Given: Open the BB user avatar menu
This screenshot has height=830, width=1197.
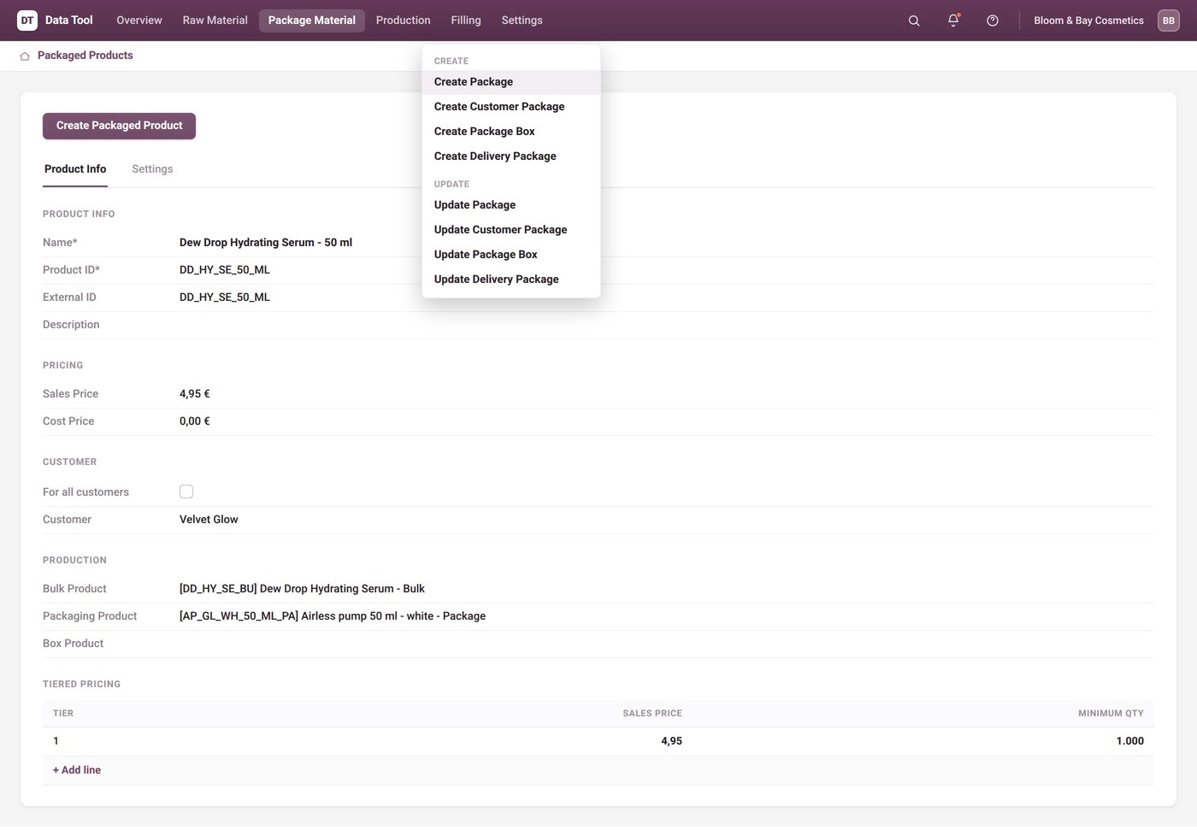Looking at the screenshot, I should [x=1169, y=21].
